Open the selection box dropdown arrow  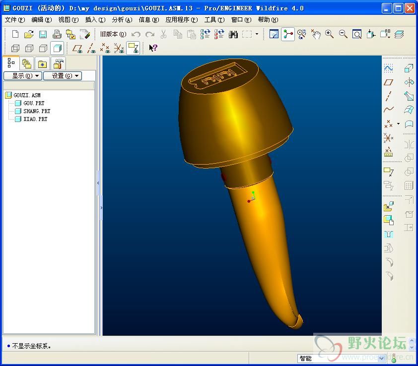point(257,34)
